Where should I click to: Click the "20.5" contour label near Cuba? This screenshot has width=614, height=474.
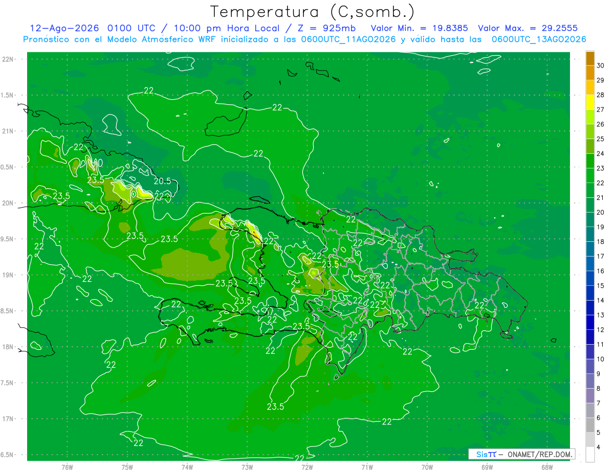(162, 181)
